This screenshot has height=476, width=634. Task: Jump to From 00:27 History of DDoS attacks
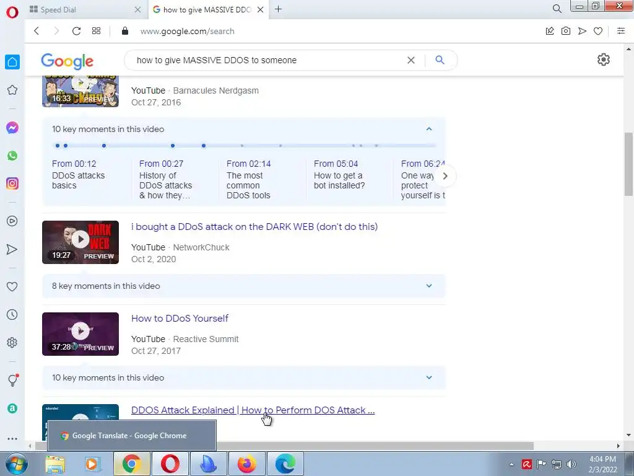(x=166, y=179)
